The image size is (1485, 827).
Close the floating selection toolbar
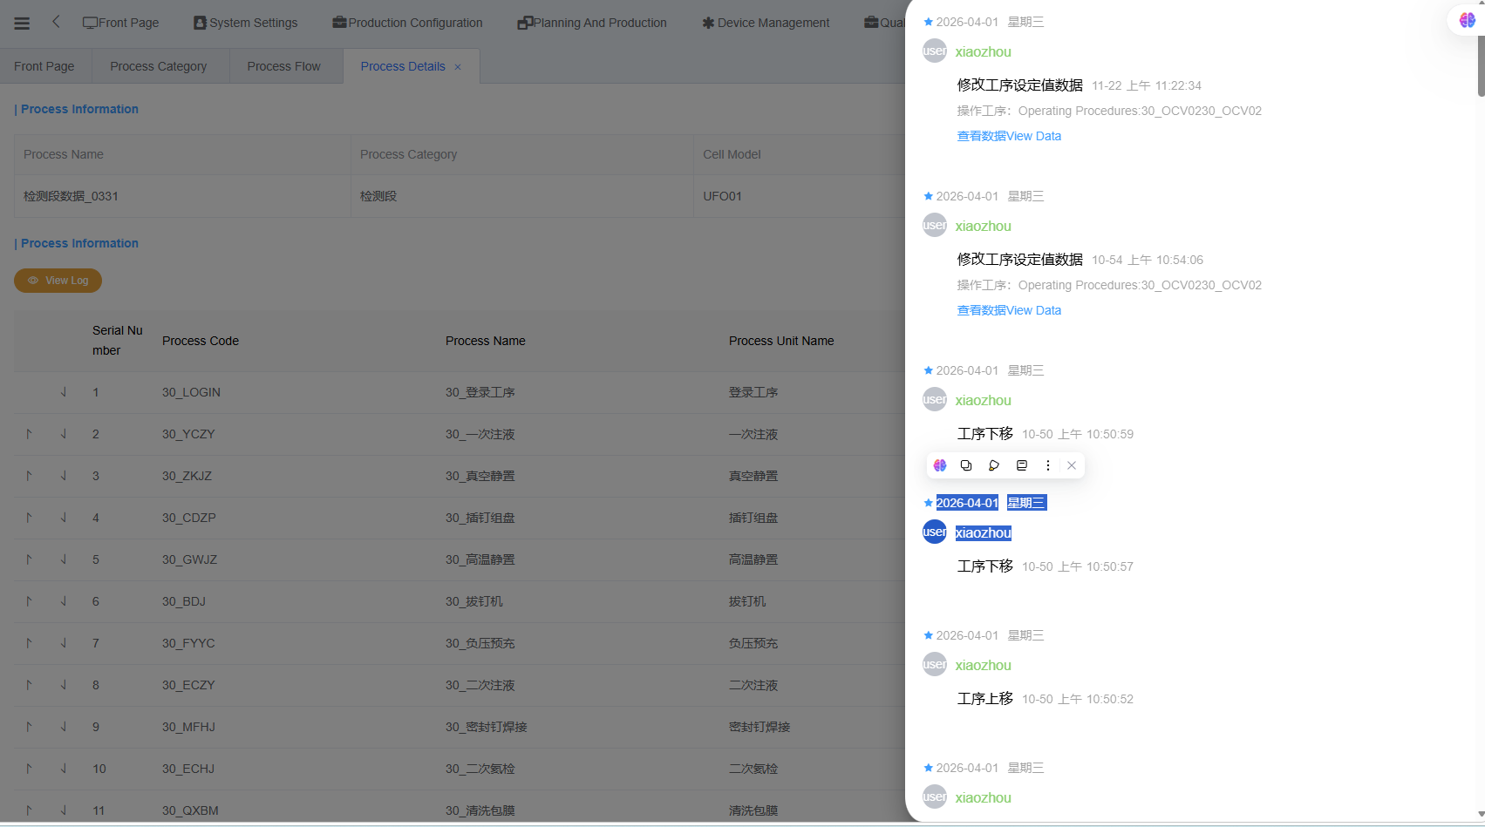click(1072, 465)
